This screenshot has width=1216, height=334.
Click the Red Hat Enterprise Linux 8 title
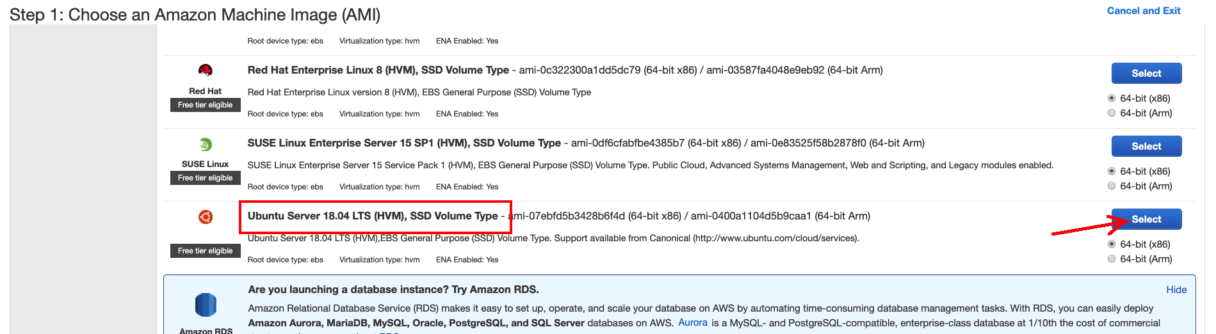[378, 70]
